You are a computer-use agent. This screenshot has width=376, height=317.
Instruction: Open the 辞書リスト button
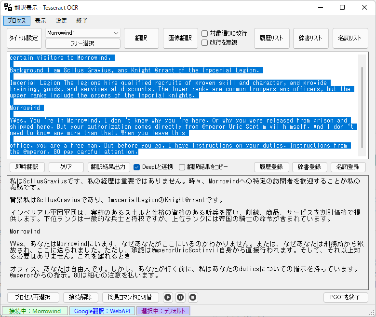(311, 38)
